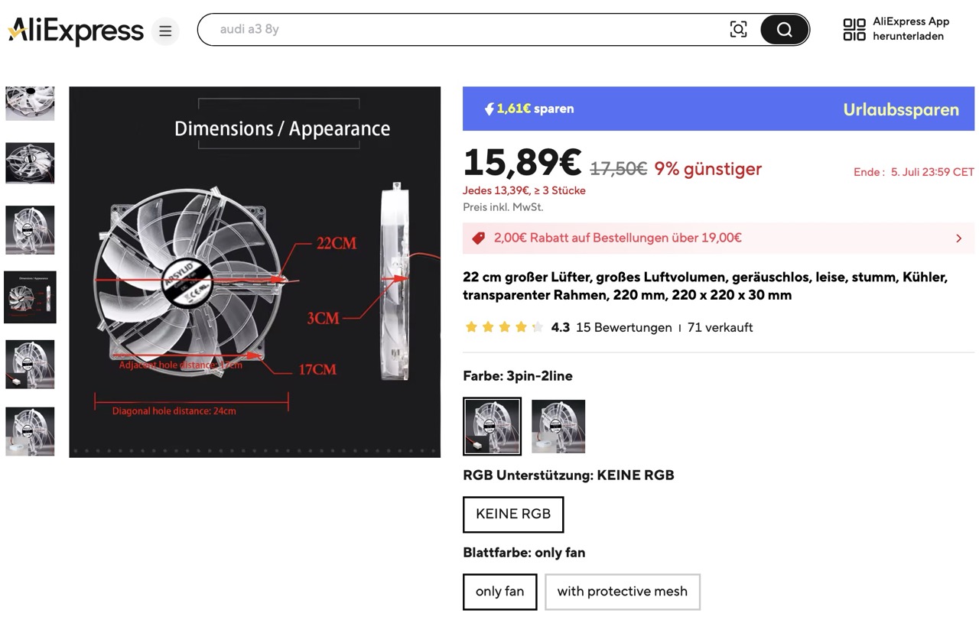This screenshot has height=623, width=979.
Task: Open the Urlaubssparen promotion banner
Action: [x=900, y=109]
